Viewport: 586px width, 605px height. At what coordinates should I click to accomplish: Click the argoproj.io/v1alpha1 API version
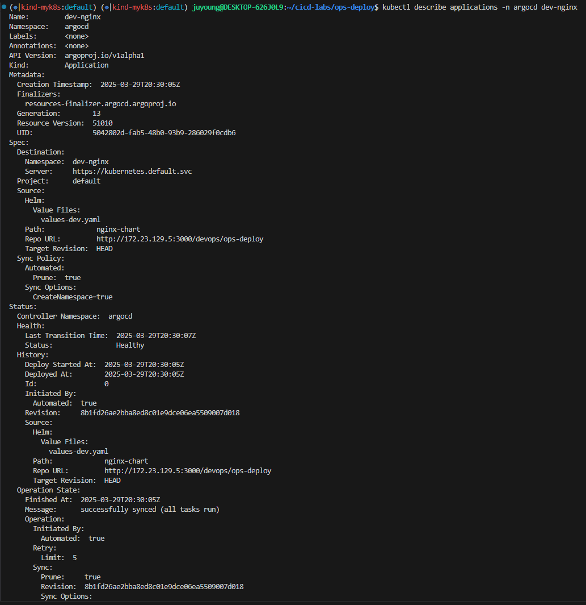point(104,56)
